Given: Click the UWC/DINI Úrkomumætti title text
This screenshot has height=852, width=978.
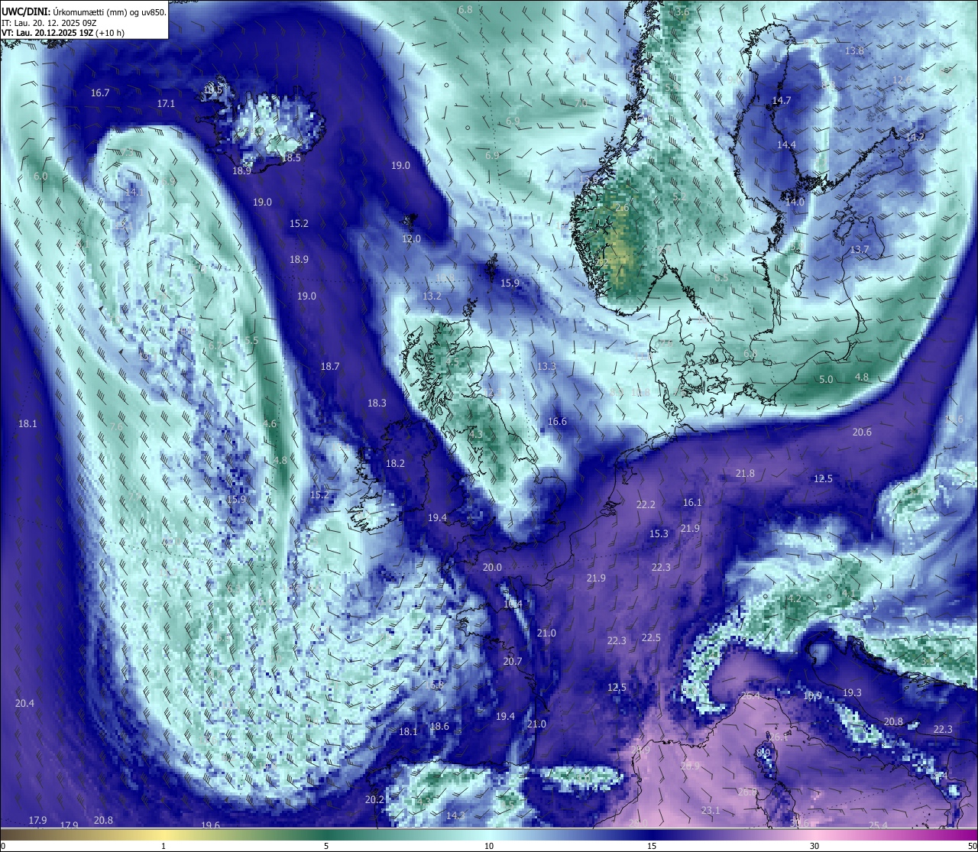Looking at the screenshot, I should click(x=84, y=12).
